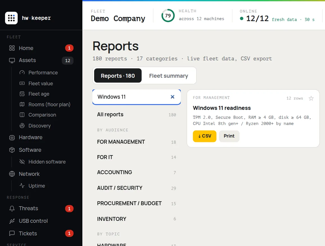This screenshot has height=246, width=325.
Task: Filter by INVENTORY audience
Action: coord(136,219)
